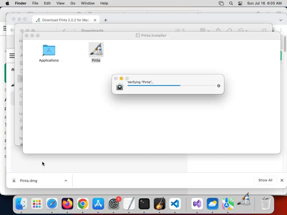Open the Help menu
This screenshot has width=287, height=215.
(x=104, y=3)
